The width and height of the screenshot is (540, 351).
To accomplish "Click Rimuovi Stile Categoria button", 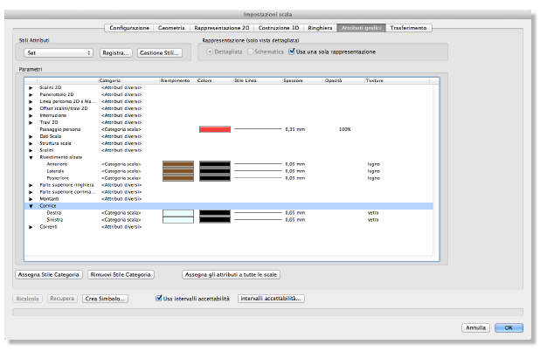I will (121, 275).
